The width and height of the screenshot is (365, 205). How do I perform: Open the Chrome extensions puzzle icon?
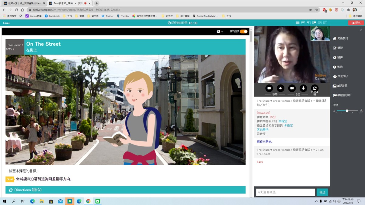click(x=349, y=10)
